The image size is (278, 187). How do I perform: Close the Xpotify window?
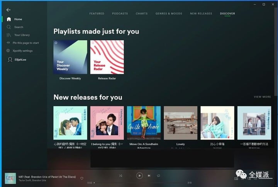[273, 4]
